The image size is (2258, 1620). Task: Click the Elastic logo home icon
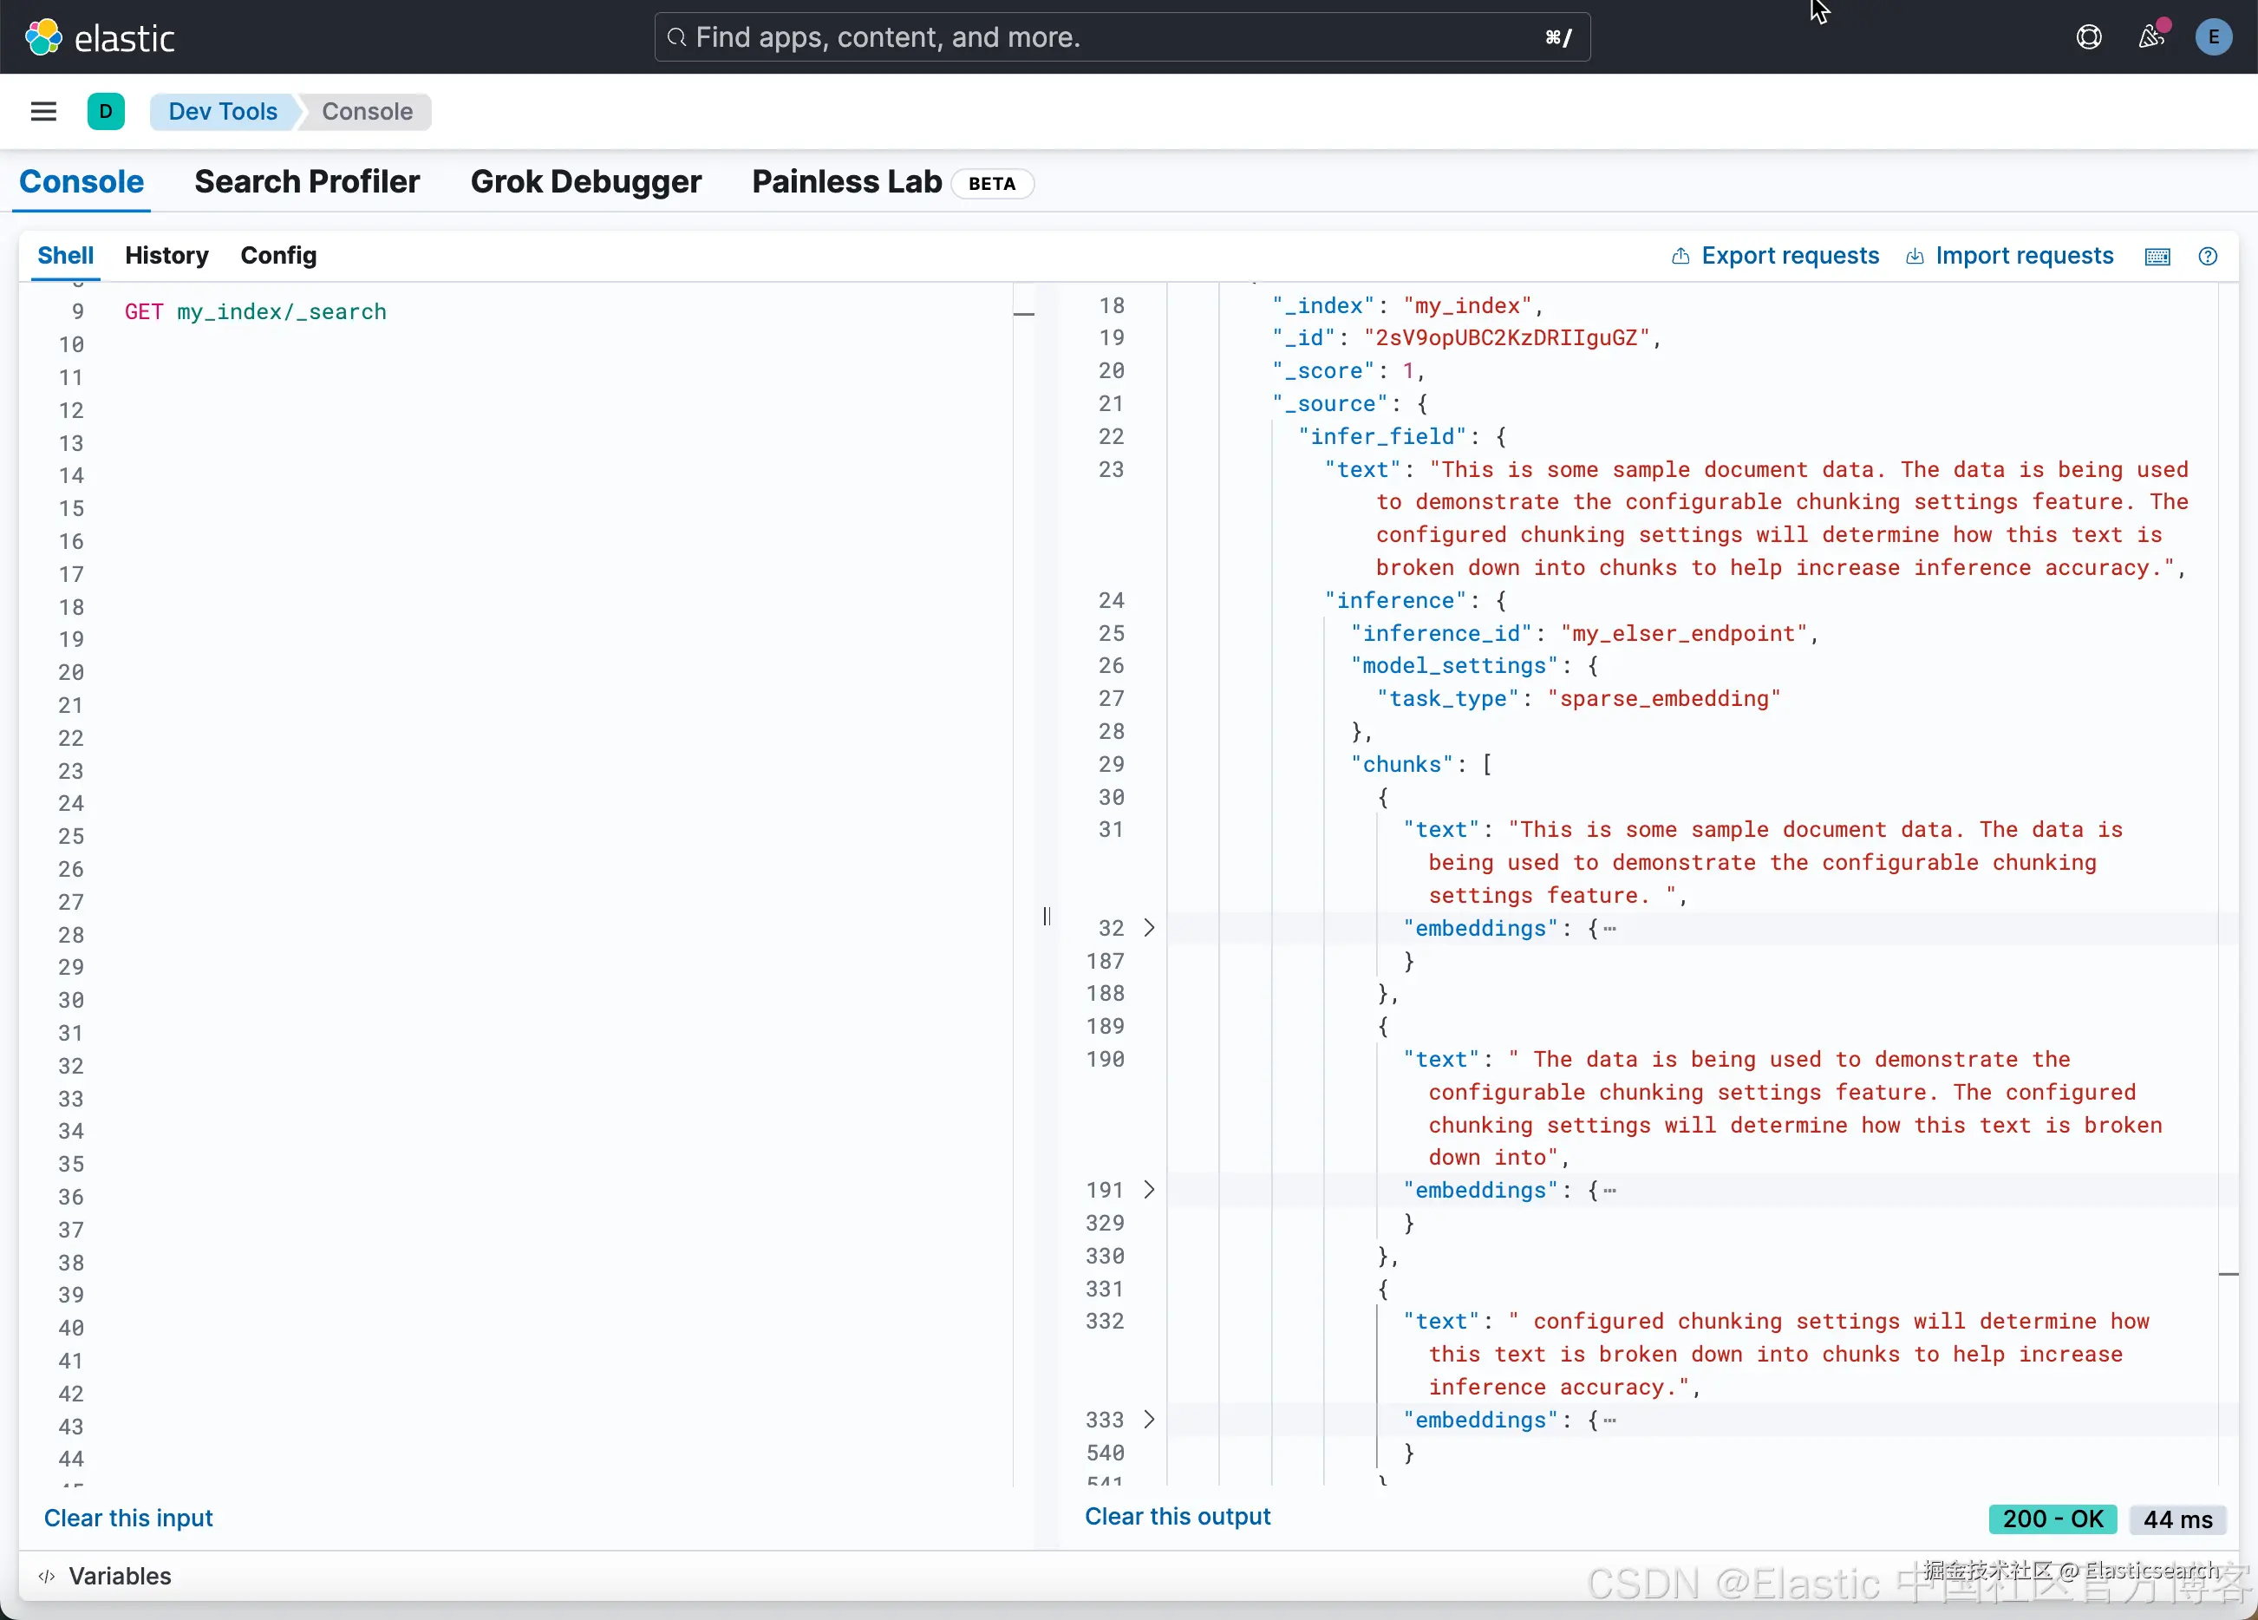coord(42,38)
